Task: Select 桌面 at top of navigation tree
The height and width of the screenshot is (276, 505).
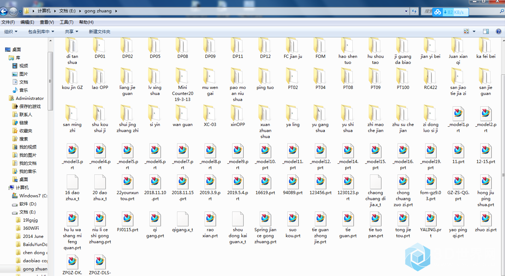Action: (x=17, y=49)
